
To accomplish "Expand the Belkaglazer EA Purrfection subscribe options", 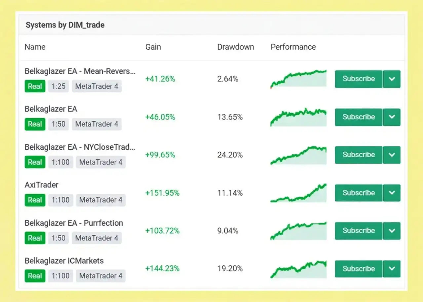I will pyautogui.click(x=392, y=231).
